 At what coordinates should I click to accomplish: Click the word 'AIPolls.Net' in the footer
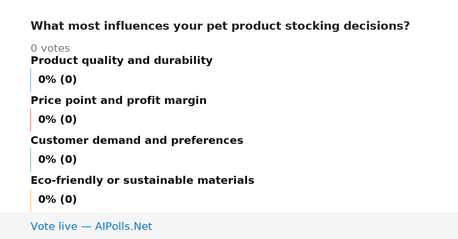coord(124,226)
